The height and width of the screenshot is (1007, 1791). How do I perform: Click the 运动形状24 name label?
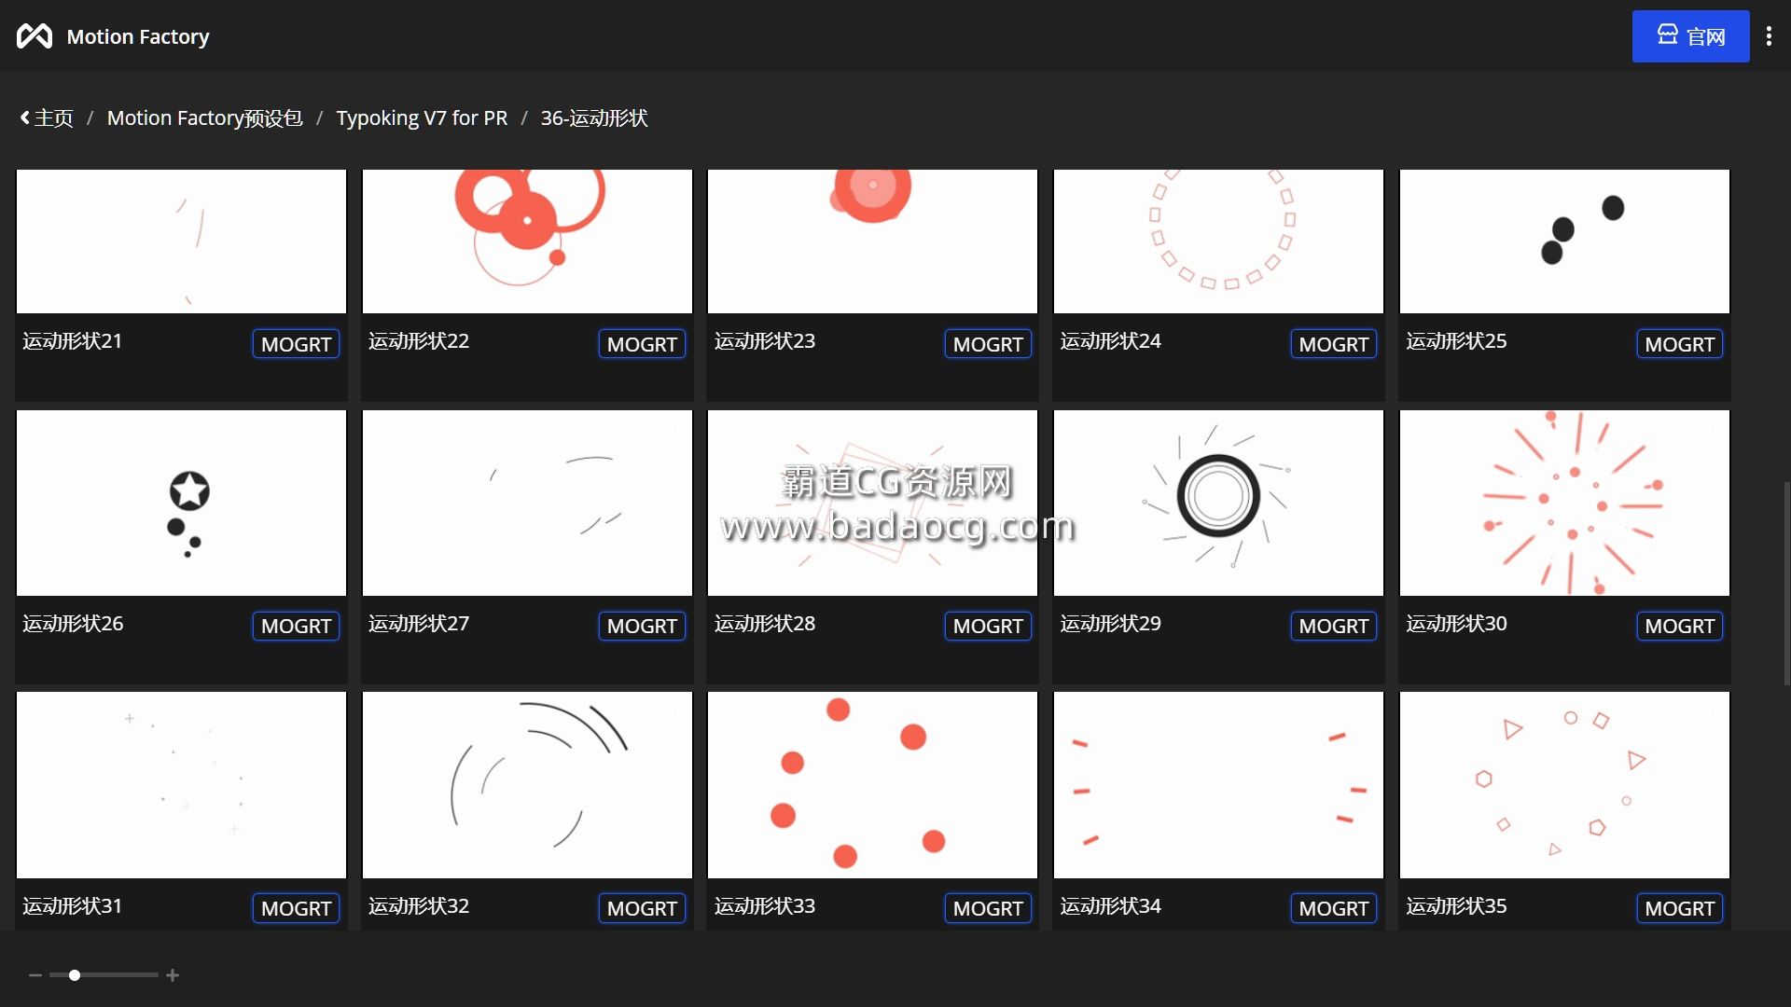(1111, 341)
